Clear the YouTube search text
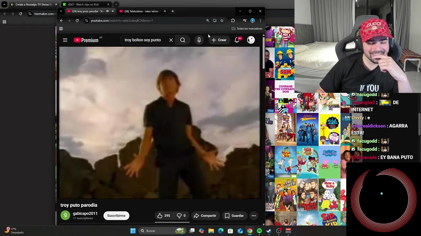The width and height of the screenshot is (421, 236). click(x=171, y=40)
